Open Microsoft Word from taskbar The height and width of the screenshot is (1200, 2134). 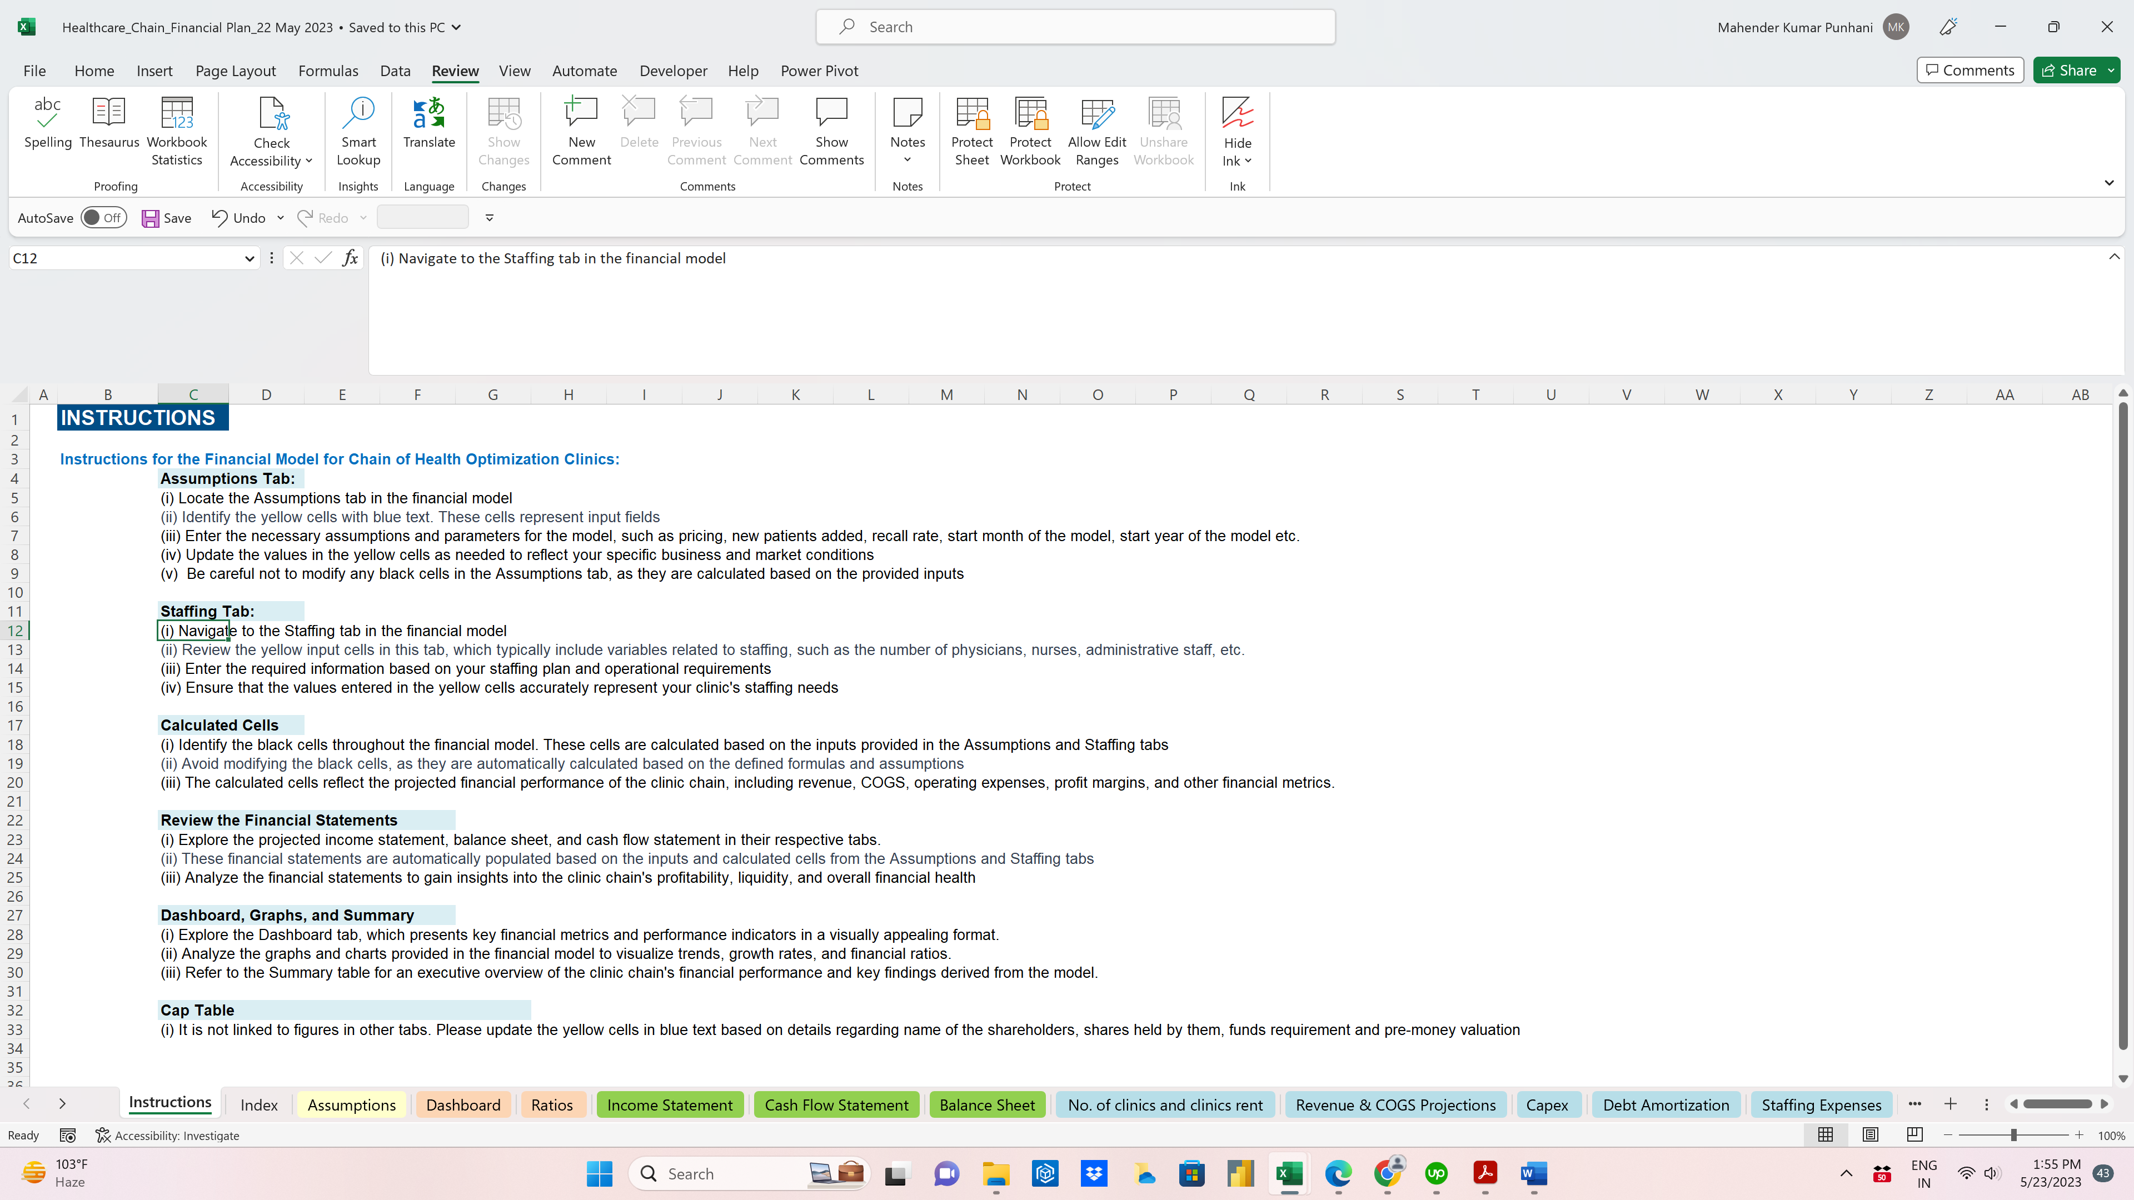1534,1173
